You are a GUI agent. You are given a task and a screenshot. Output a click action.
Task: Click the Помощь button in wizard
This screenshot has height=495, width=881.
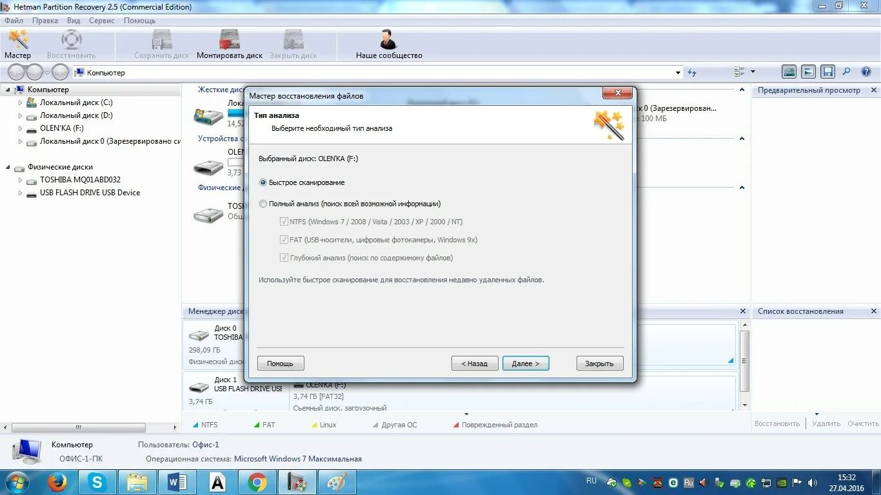click(x=281, y=364)
